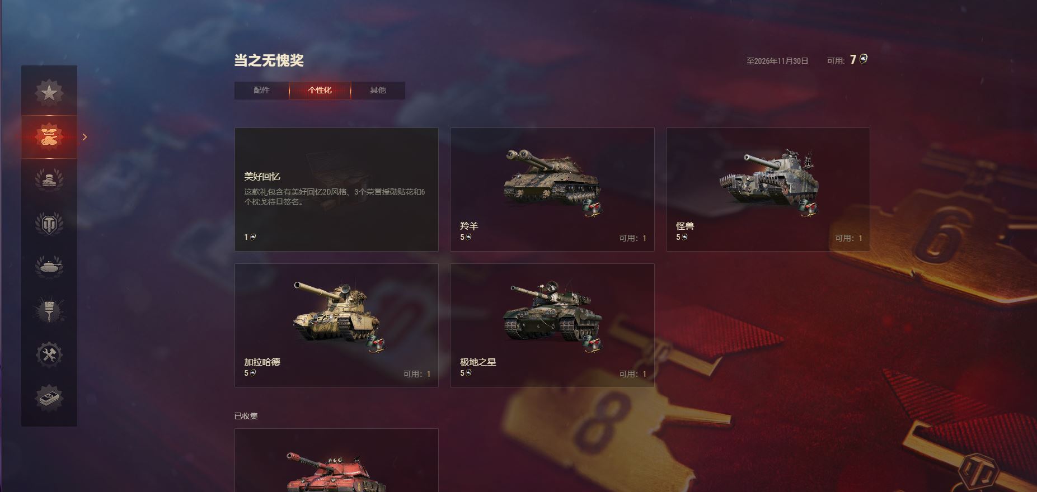This screenshot has height=492, width=1037.
Task: Switch to the 其他 tab
Action: coord(378,91)
